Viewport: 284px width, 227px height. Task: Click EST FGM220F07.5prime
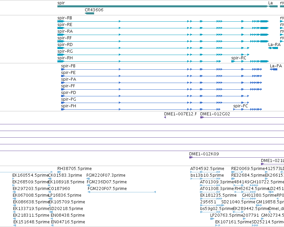(122, 192)
